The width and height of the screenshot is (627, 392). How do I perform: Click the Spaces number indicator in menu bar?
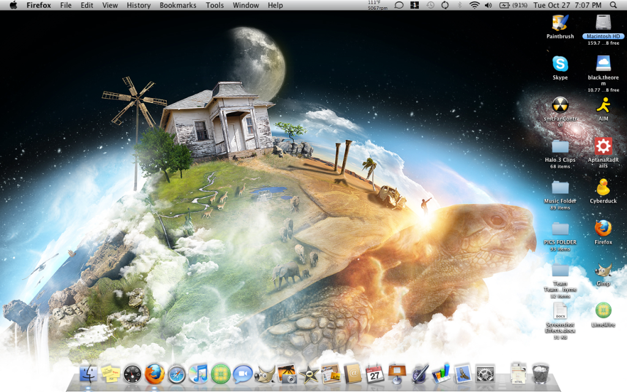tap(415, 5)
